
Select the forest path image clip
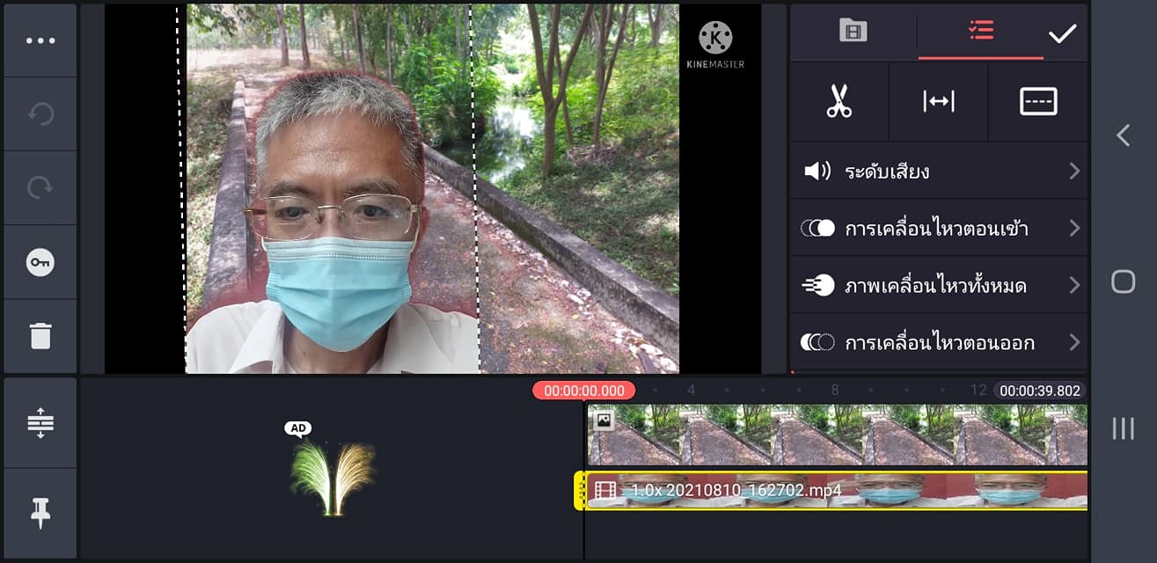coord(836,435)
